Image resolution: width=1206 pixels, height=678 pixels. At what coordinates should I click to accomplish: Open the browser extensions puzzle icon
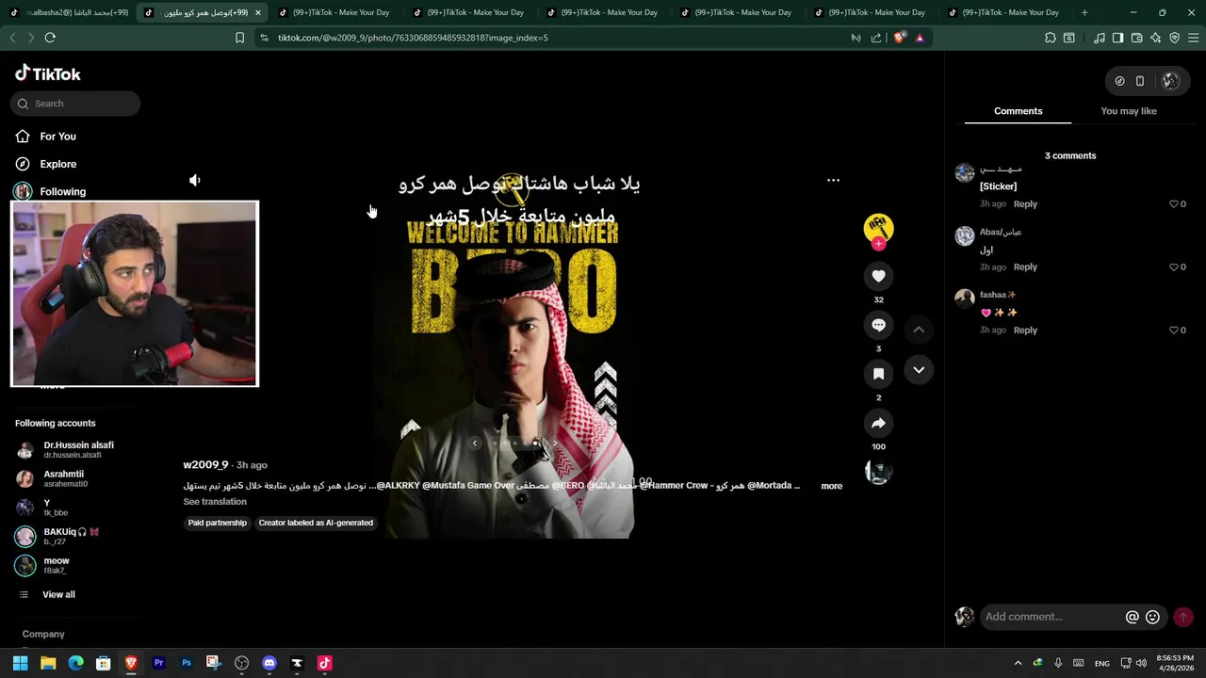(x=1051, y=38)
